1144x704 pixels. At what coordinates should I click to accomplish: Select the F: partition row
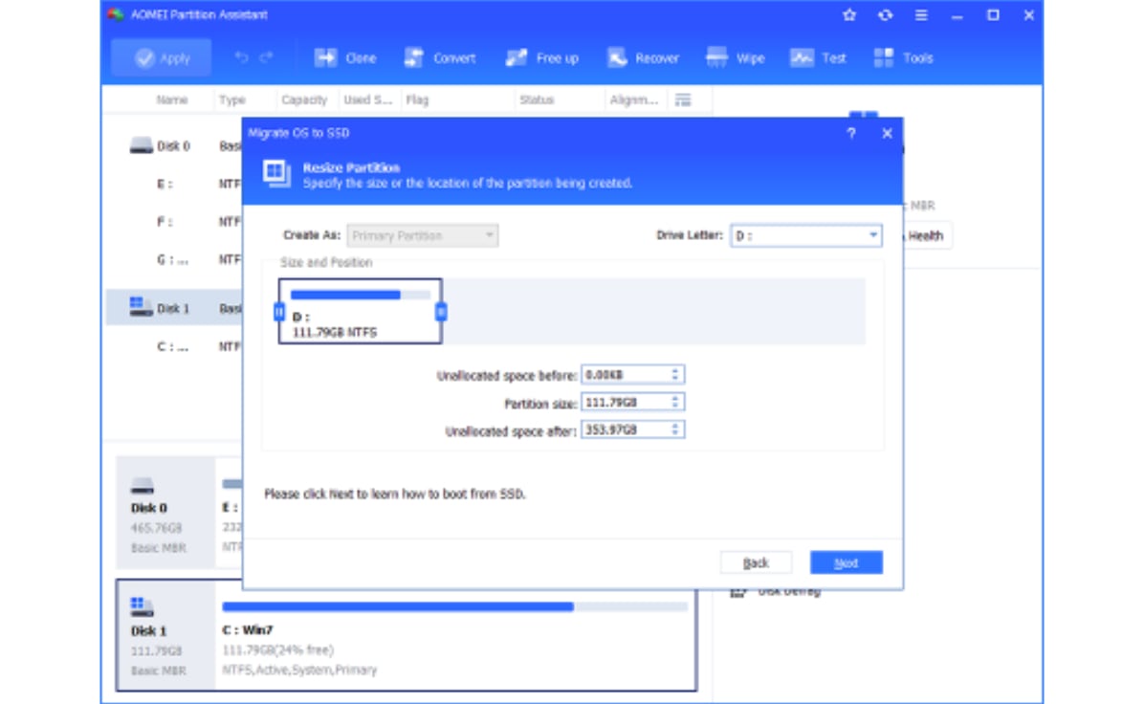click(174, 222)
